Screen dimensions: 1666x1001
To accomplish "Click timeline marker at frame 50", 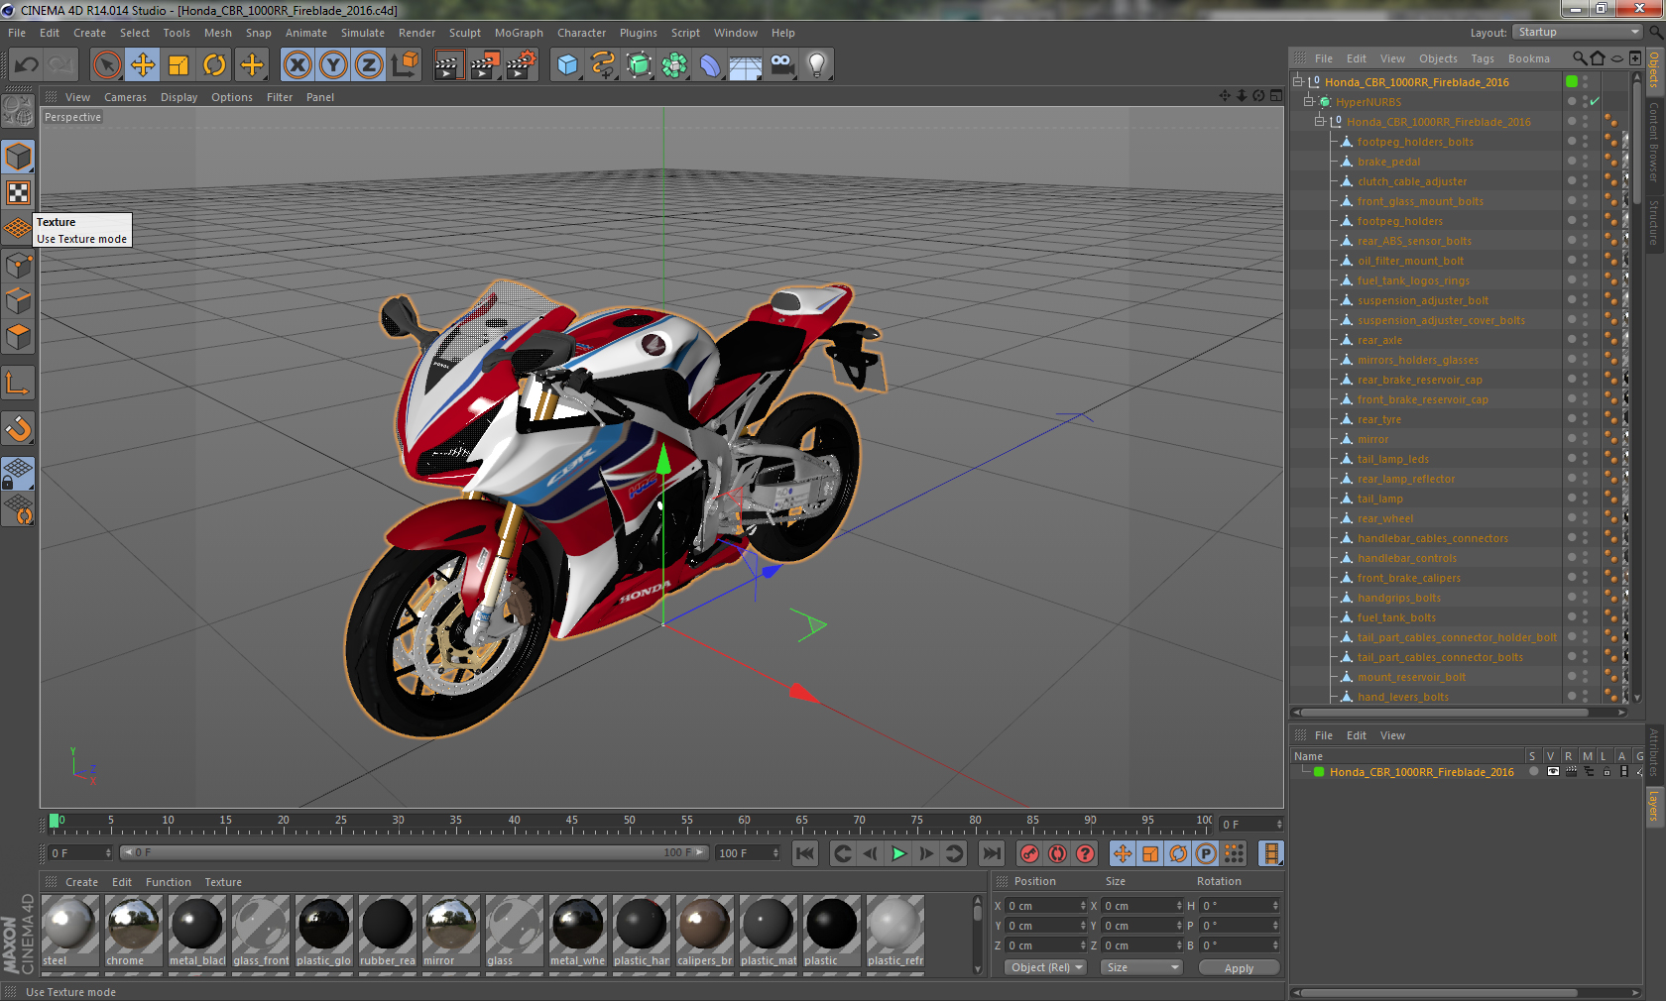I will pyautogui.click(x=629, y=823).
